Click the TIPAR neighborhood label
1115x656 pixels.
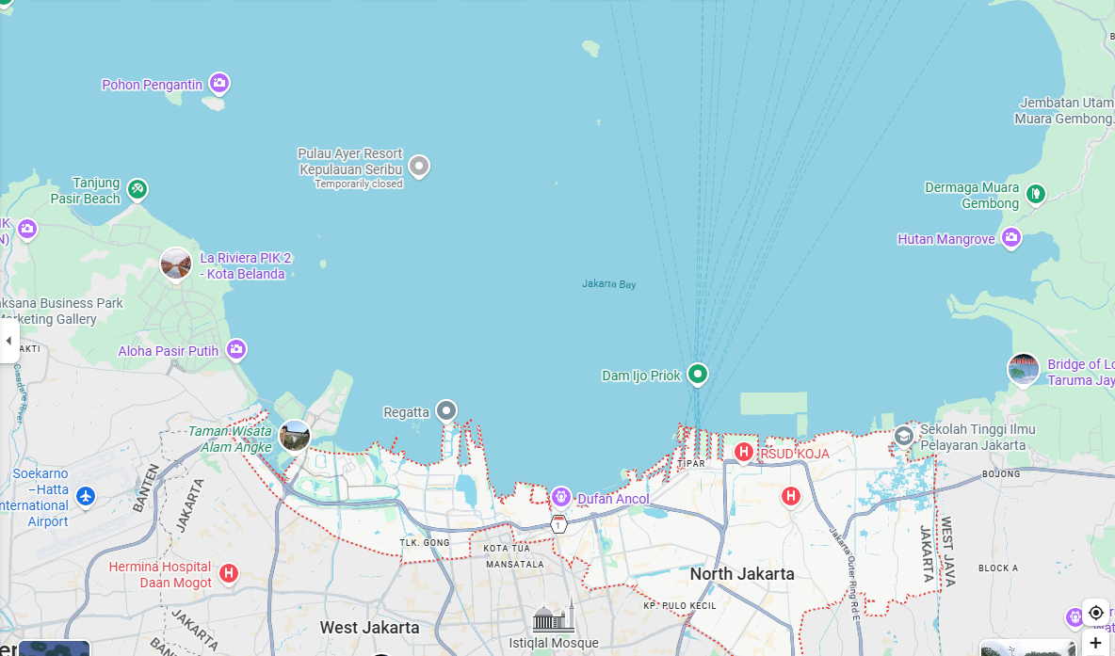691,463
